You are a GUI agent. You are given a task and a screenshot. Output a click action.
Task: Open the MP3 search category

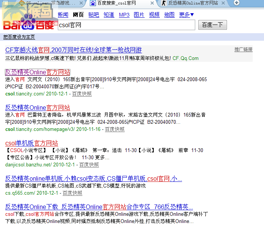coord(124,15)
